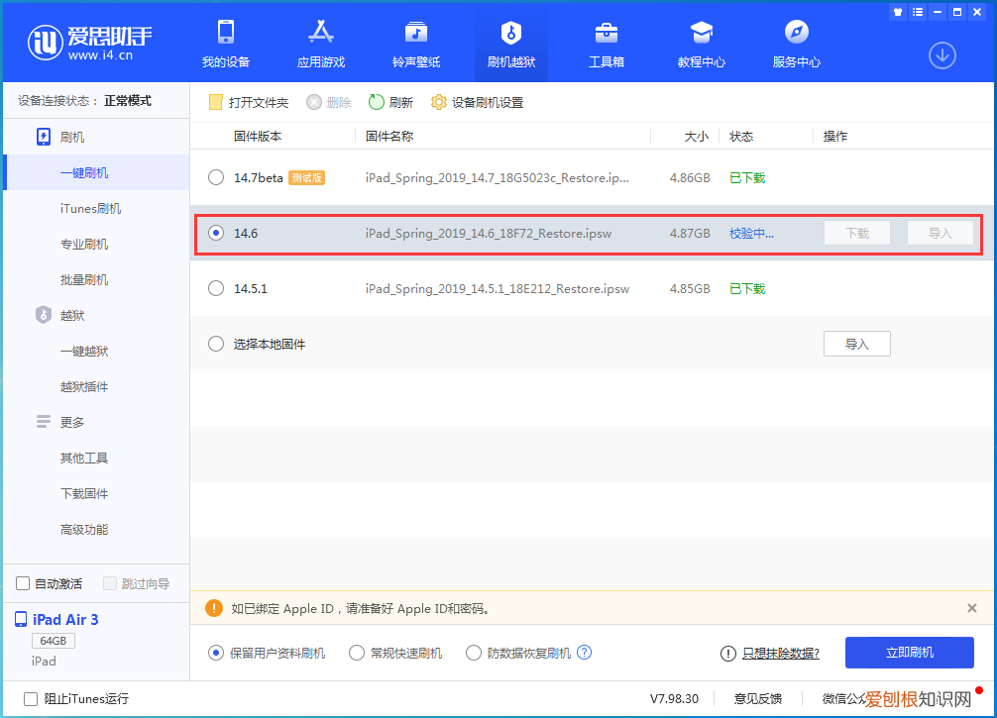Collapse the 刷机 sidebar section
This screenshot has width=997, height=718.
click(72, 137)
